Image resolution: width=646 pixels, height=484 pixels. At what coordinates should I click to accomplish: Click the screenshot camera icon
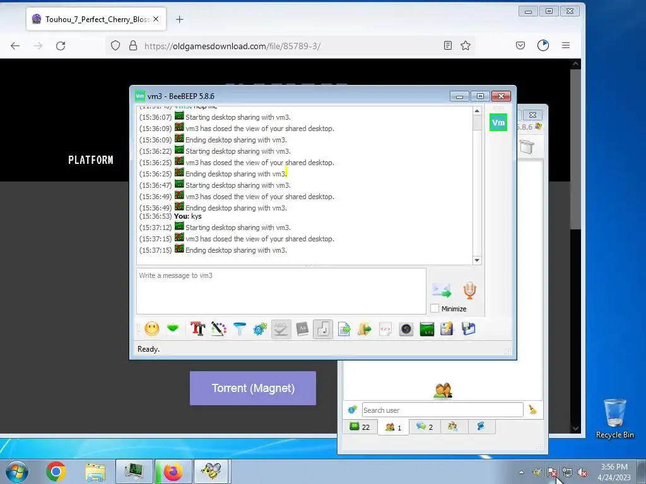tap(406, 329)
